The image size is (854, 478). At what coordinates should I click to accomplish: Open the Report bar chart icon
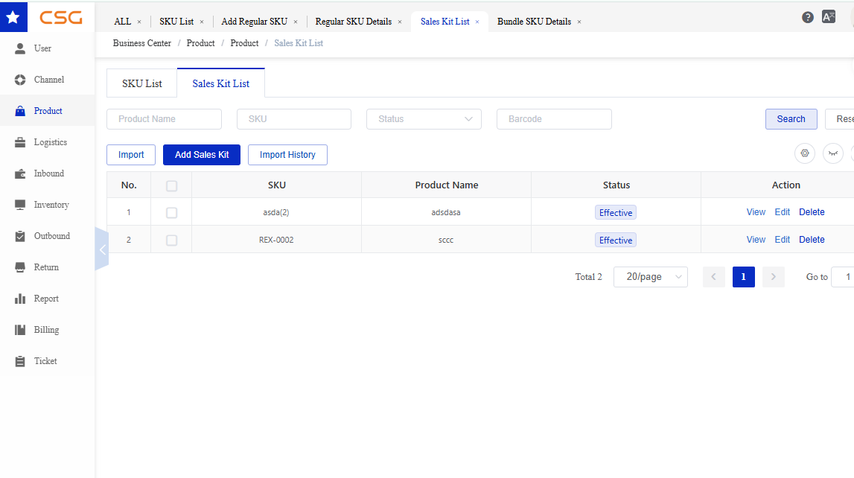[x=20, y=299]
